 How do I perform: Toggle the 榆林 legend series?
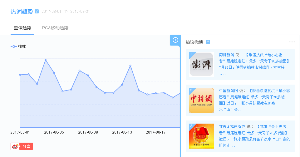pos(18,47)
